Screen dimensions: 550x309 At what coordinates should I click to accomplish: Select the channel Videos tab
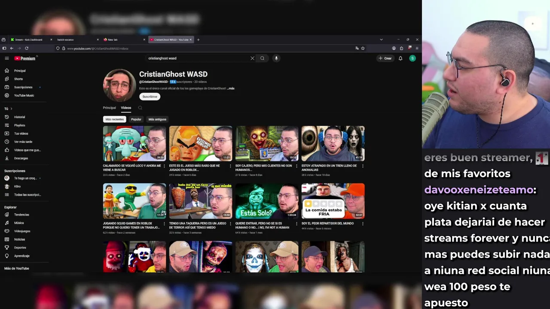point(126,108)
